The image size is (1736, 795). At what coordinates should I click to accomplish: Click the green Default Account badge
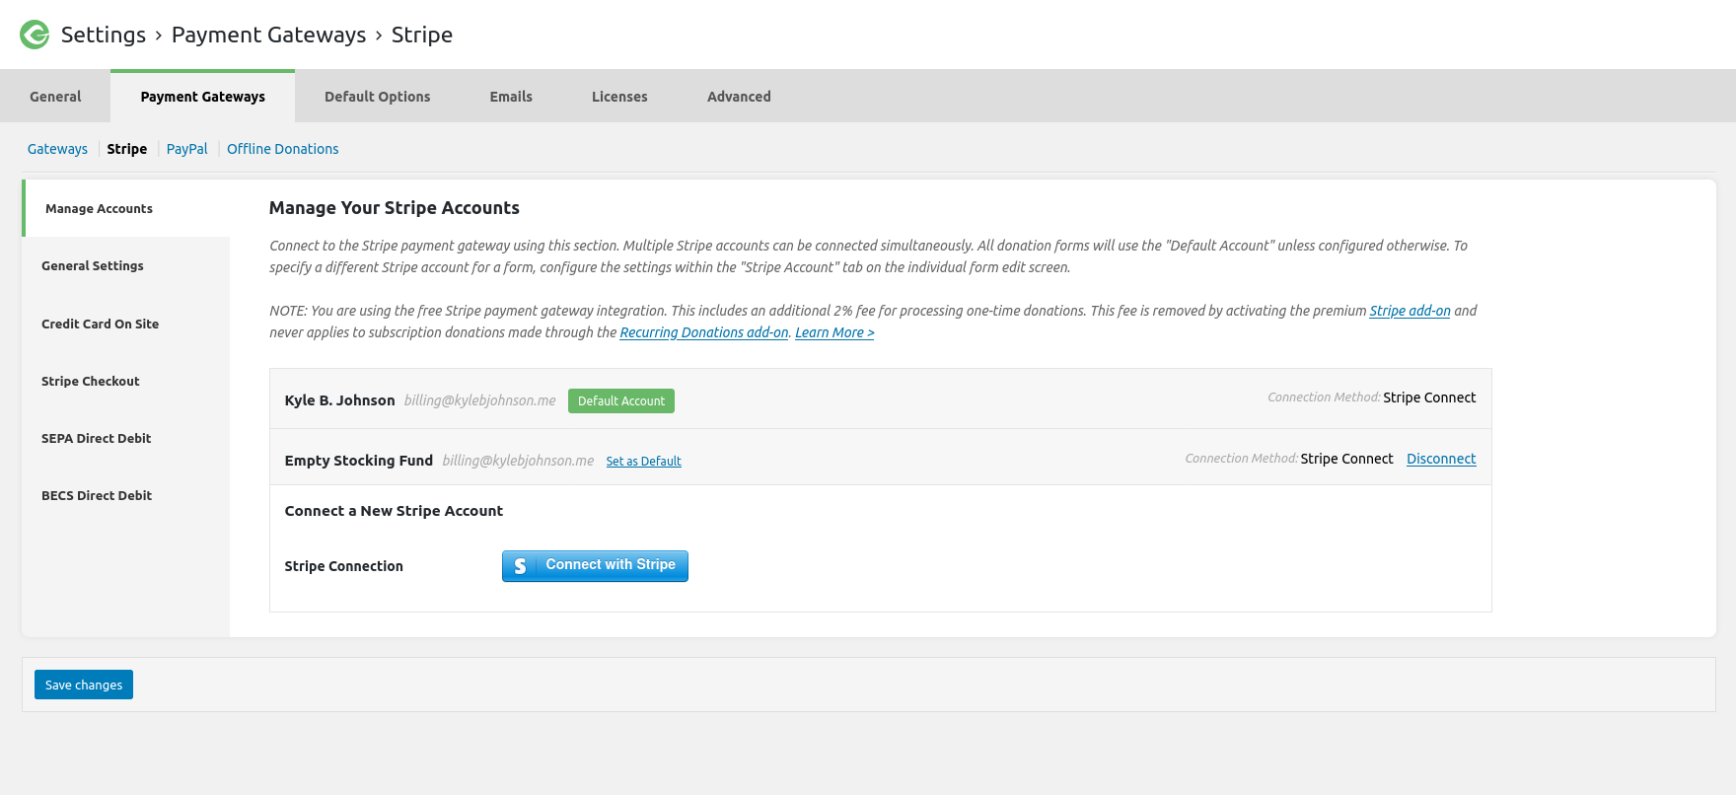621,400
